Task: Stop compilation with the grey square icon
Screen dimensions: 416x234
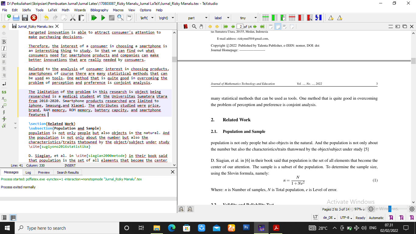Action: [112, 18]
